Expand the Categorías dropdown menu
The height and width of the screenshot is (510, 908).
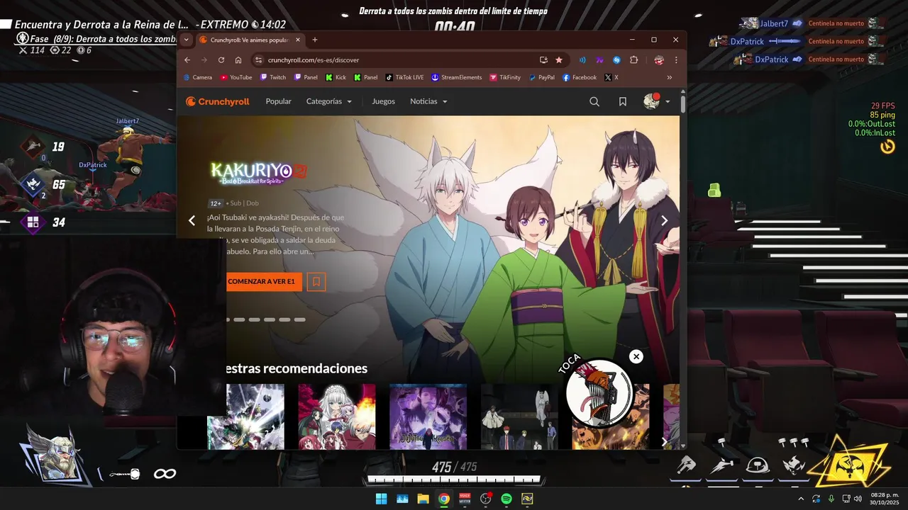[x=329, y=101]
